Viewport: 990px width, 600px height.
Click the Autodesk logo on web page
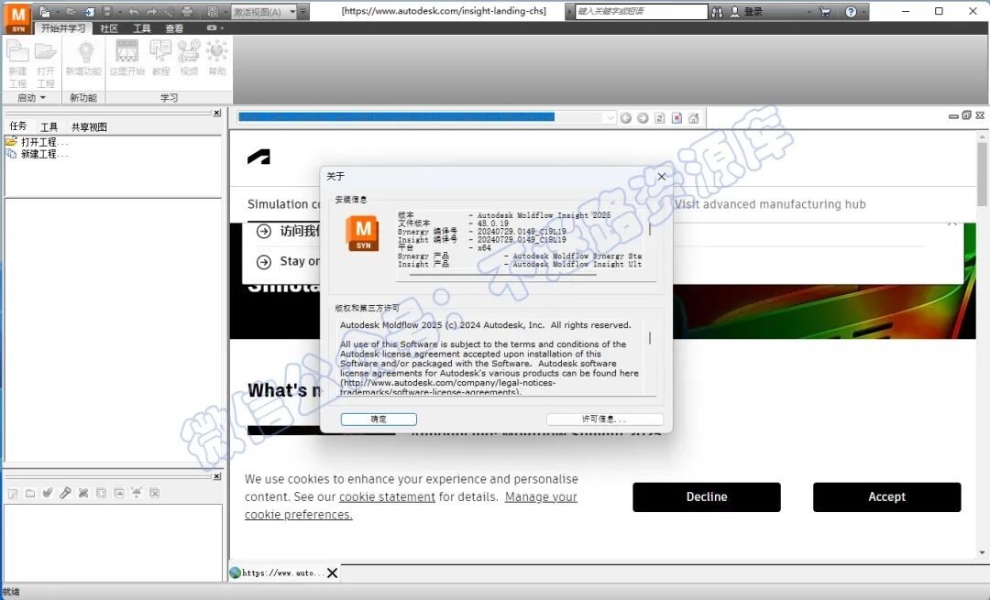coord(258,157)
